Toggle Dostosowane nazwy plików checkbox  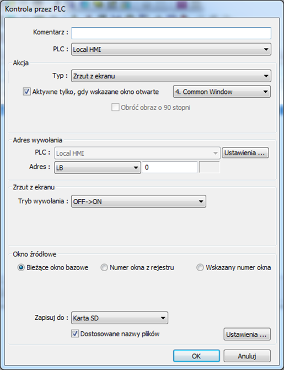[x=75, y=334]
